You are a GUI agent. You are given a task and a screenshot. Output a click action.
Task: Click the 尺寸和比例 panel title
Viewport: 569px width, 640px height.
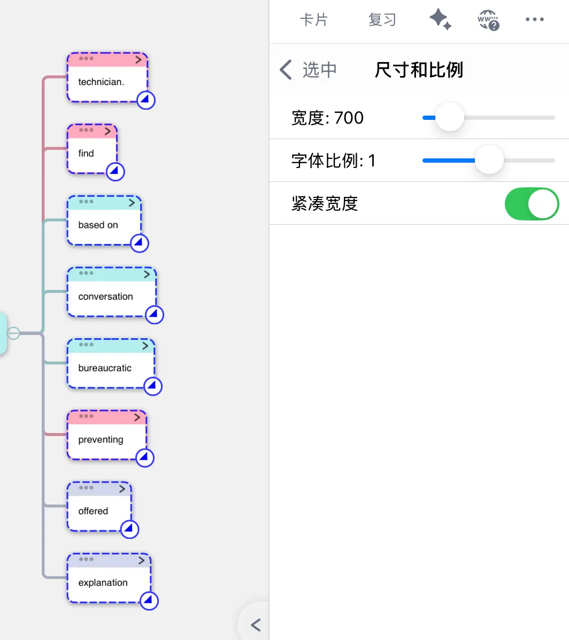tap(419, 70)
